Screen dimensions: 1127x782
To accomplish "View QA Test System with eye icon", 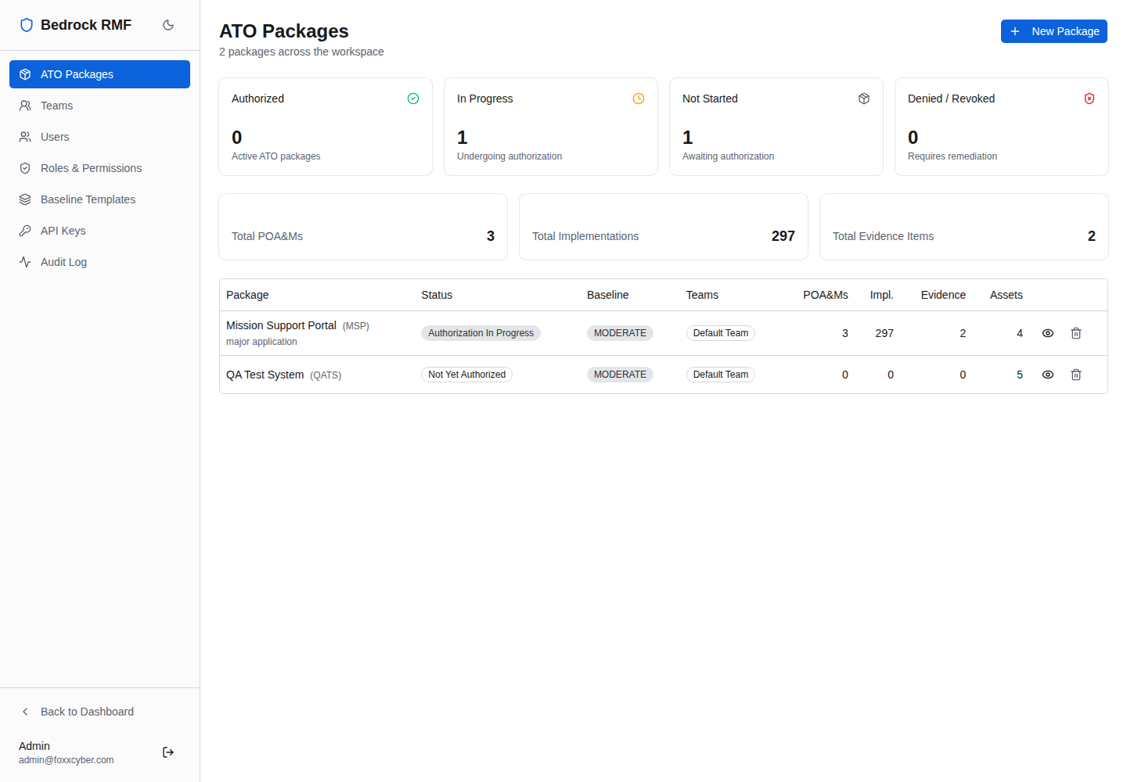I will (x=1048, y=375).
